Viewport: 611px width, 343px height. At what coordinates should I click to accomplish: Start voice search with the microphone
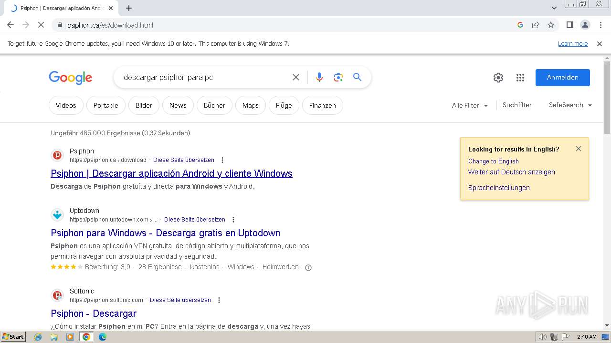click(x=319, y=77)
